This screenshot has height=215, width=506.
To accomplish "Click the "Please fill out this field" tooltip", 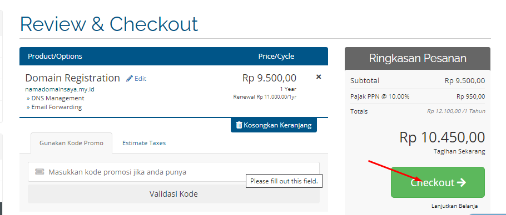I will (284, 181).
